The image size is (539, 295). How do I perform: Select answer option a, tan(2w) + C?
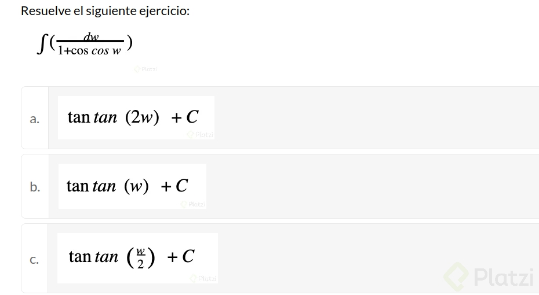coord(133,117)
